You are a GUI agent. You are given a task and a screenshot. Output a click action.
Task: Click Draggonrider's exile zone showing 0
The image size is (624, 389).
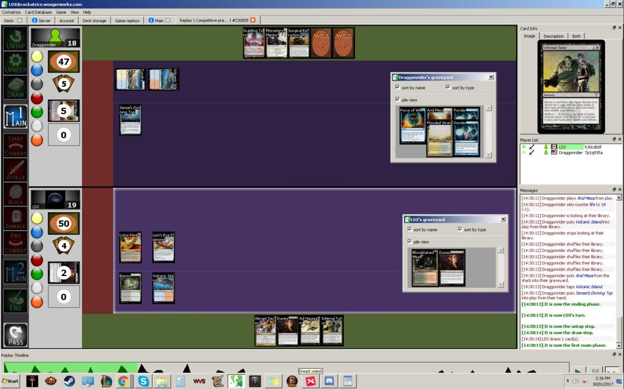[64, 134]
